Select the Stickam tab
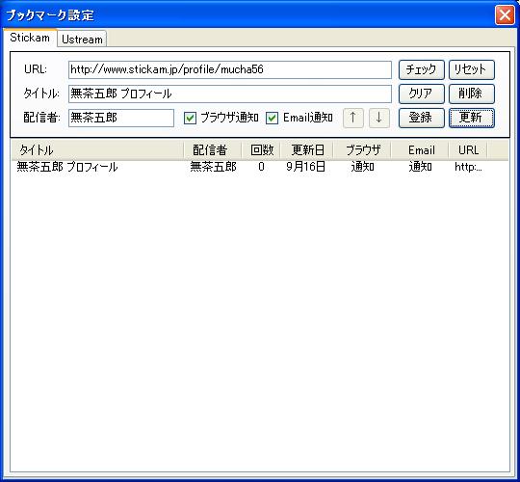Image resolution: width=520 pixels, height=482 pixels. (x=30, y=38)
